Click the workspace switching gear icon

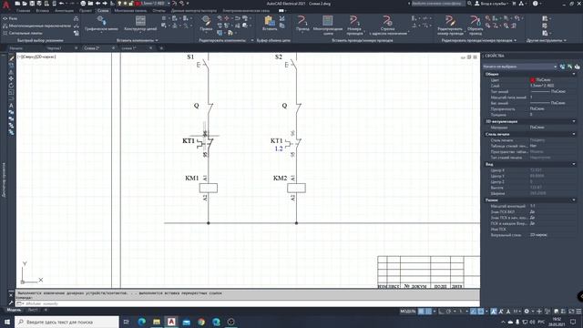coord(527,312)
